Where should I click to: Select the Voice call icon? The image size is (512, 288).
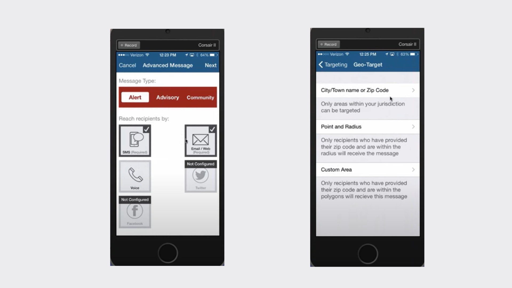[135, 175]
